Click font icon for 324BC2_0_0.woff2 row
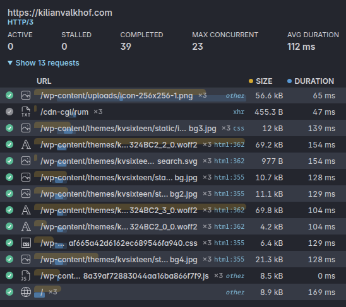Viewport: 346px width, 307px height. (x=26, y=226)
